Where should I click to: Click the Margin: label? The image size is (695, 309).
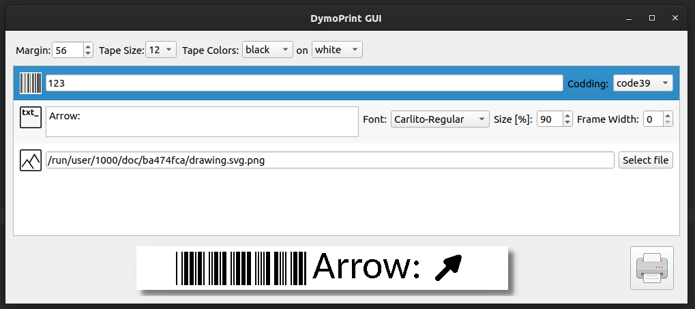tap(33, 50)
